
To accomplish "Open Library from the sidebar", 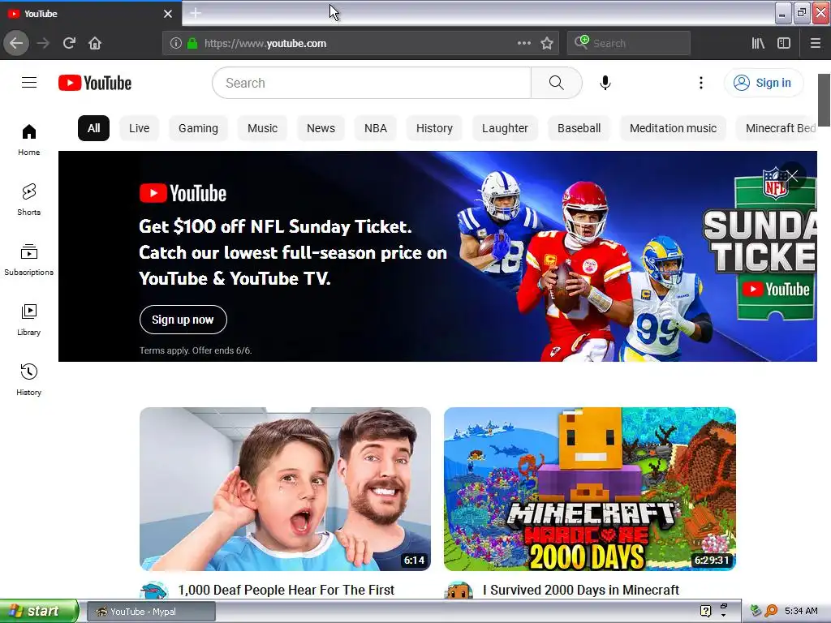I will point(28,320).
